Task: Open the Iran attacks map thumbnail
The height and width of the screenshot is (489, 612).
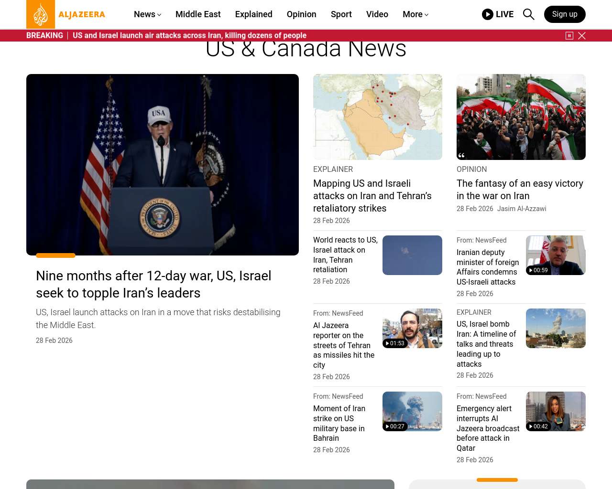Action: (x=378, y=117)
